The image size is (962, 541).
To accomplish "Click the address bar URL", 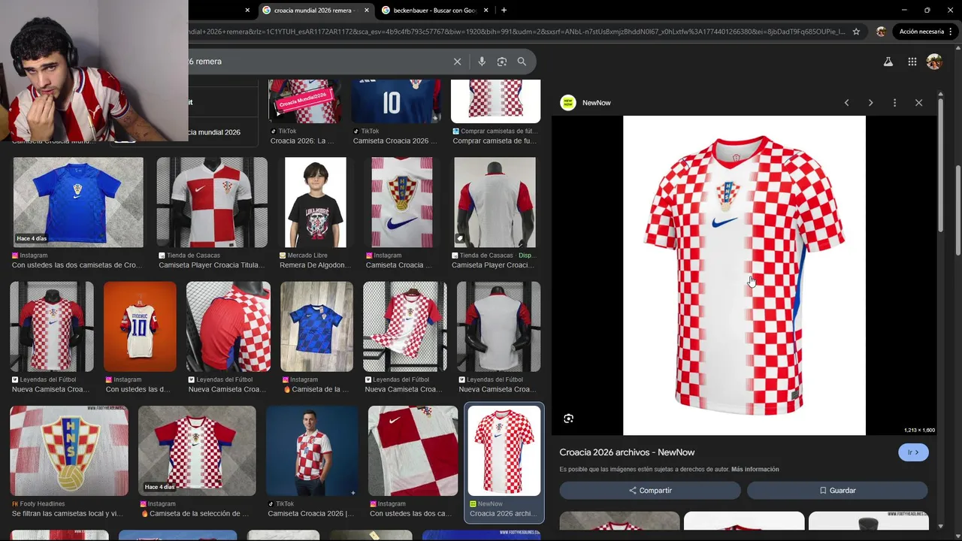I will pyautogui.click(x=517, y=32).
